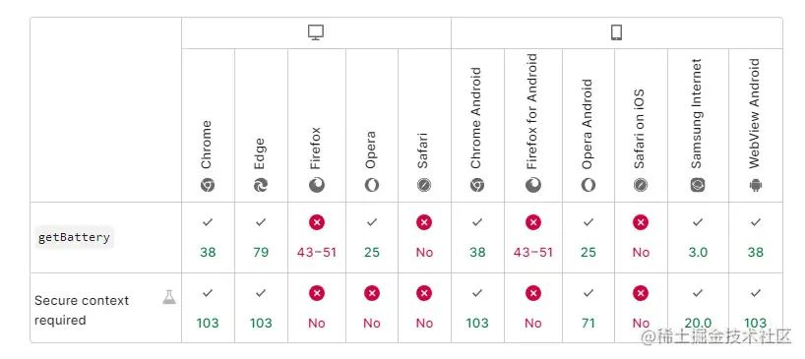This screenshot has height=359, width=805.
Task: Expand getBattery Chrome 38 support cell
Action: pos(208,237)
